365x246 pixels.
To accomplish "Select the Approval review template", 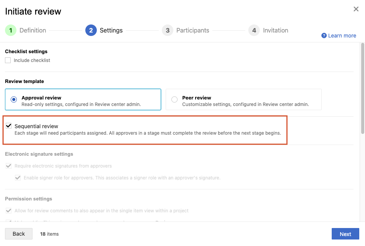I will (x=83, y=99).
